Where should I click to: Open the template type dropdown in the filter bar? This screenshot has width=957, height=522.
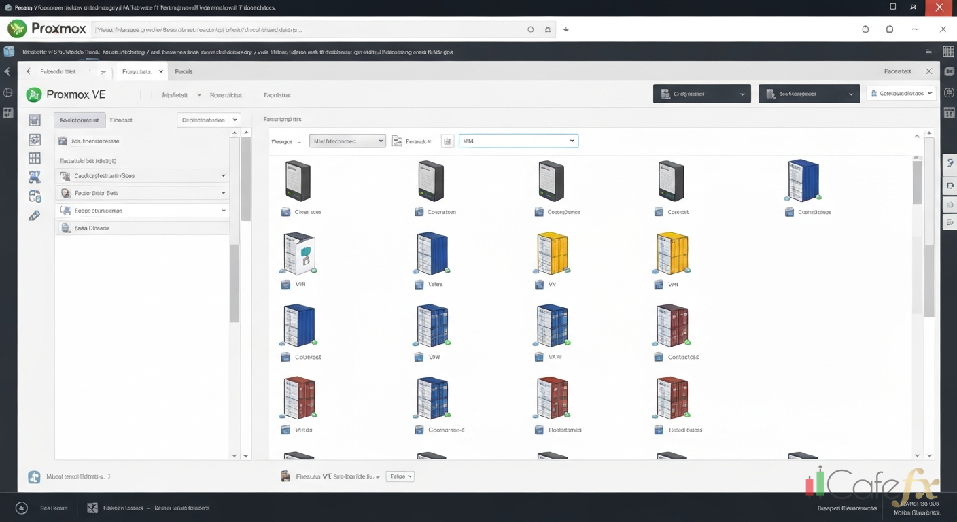[347, 141]
